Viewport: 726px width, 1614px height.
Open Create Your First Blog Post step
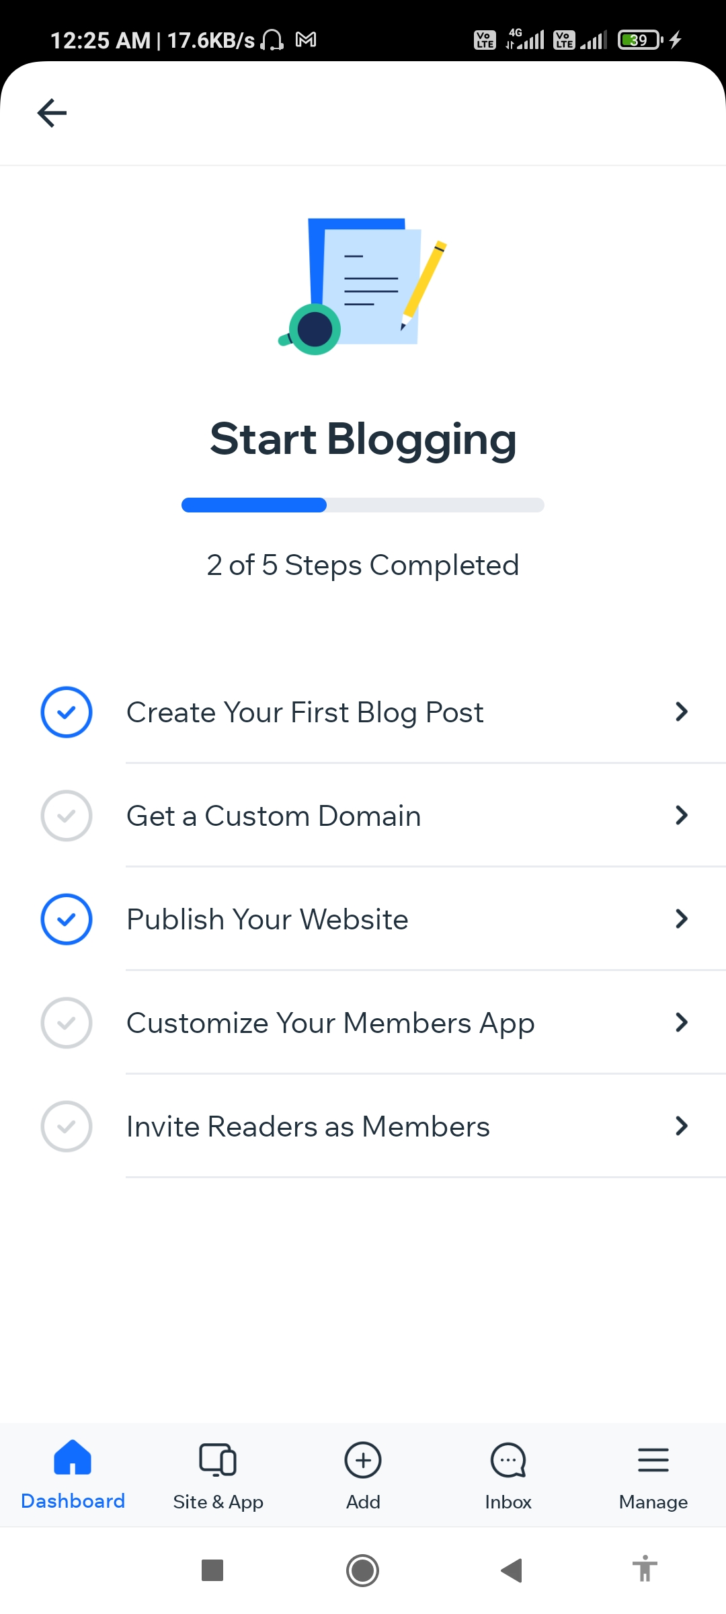(363, 712)
